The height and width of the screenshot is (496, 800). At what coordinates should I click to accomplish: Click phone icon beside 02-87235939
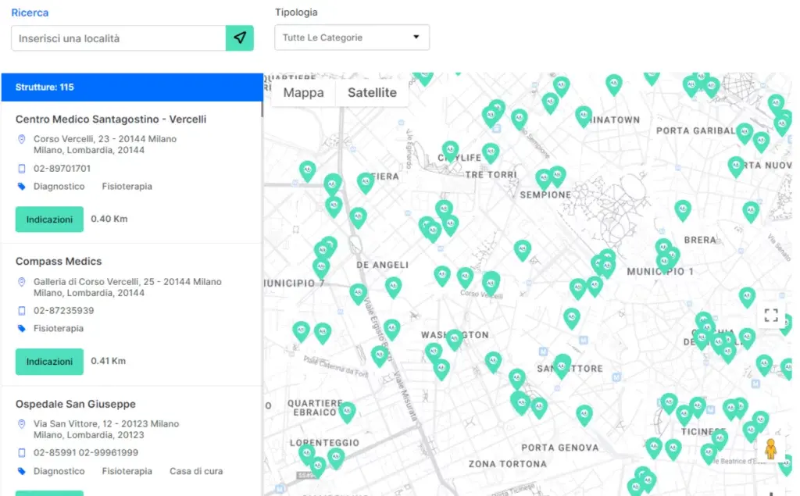[21, 310]
